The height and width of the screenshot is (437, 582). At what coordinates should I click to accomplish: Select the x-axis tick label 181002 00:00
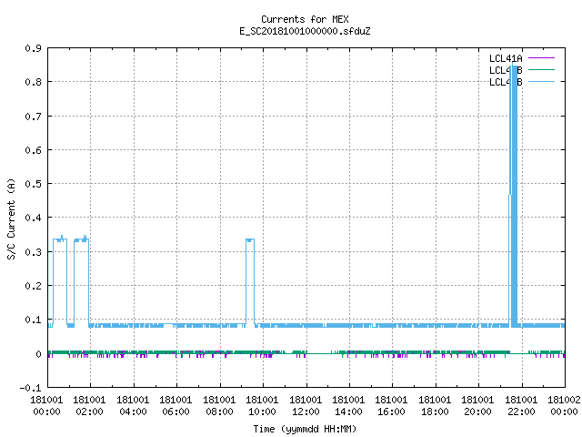[564, 406]
